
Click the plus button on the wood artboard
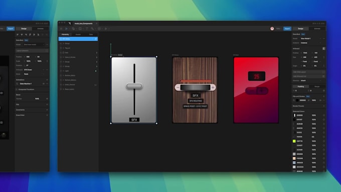(x=213, y=87)
